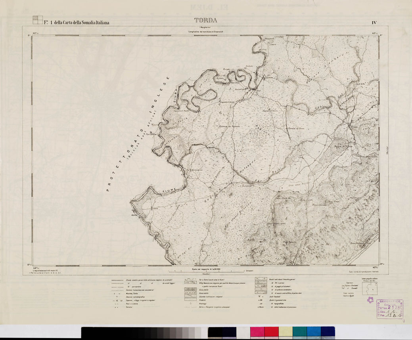Click the drivable road line symbol in legend

118,280
